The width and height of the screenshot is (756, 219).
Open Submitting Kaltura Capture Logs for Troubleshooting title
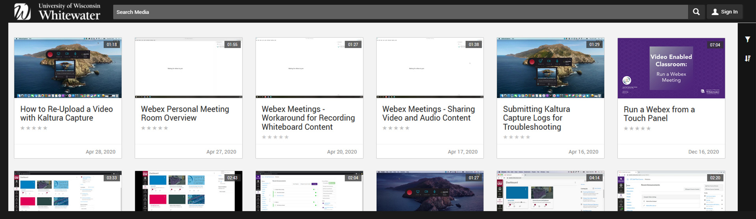pos(536,118)
